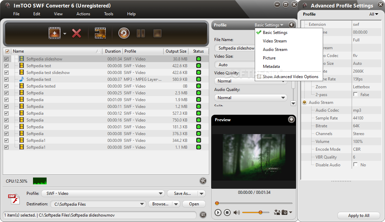Open the Basic Settings dropdown
385x222 pixels.
click(269, 25)
